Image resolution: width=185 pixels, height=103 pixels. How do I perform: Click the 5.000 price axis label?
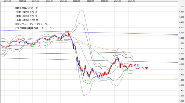[x=182, y=59]
